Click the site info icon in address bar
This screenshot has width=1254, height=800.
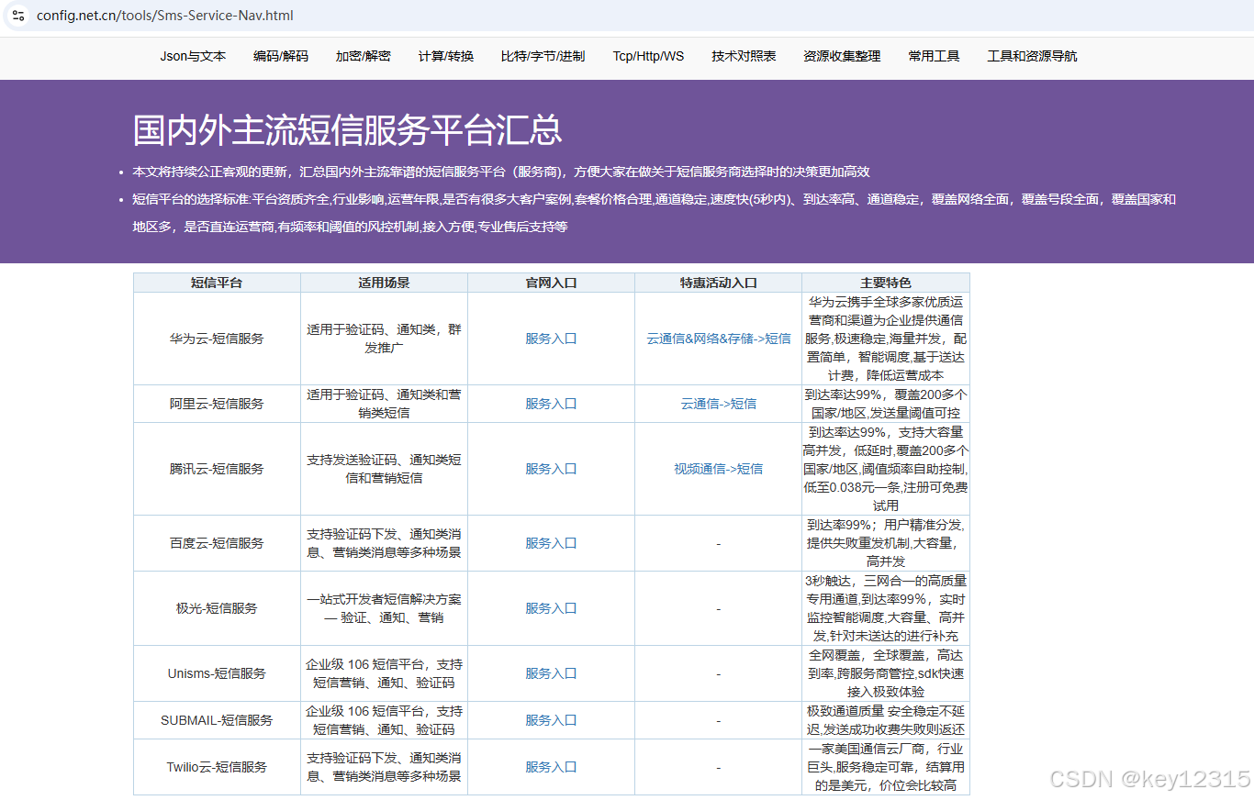point(17,16)
